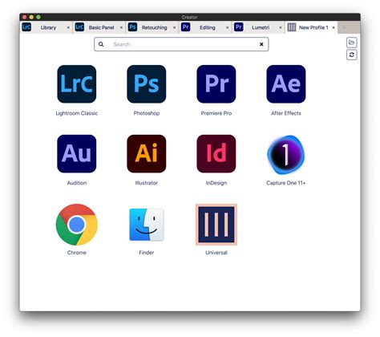The image size is (380, 337).
Task: Click the Premiere Pro text label
Action: click(216, 113)
